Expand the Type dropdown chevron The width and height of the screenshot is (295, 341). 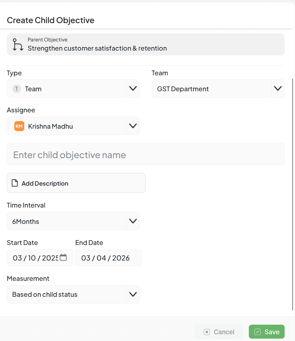(x=133, y=89)
